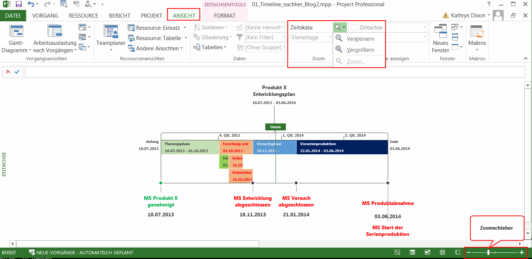Expand the Kein Filter dropdown
The image size is (532, 259).
coord(266,37)
